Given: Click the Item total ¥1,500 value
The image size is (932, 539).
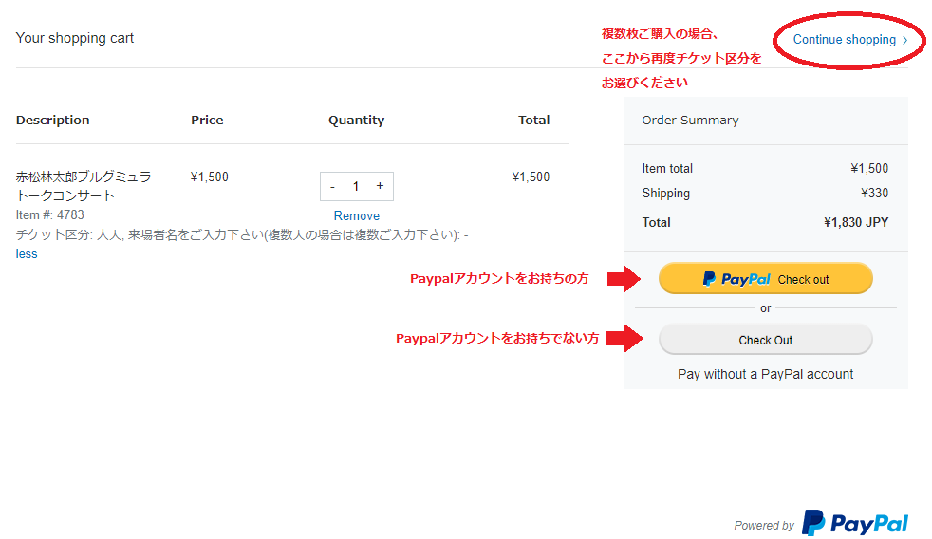Looking at the screenshot, I should coord(869,168).
